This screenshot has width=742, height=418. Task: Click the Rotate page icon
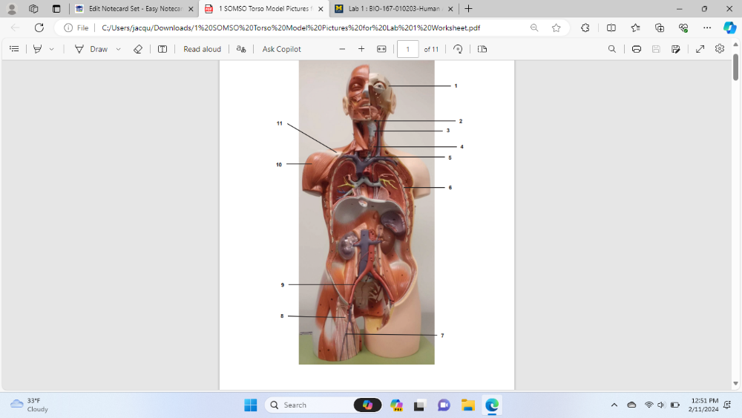tap(458, 49)
